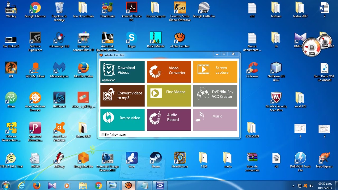Select the Slam Dunk OST MP3 file
The width and height of the screenshot is (338, 190).
[x=324, y=72]
